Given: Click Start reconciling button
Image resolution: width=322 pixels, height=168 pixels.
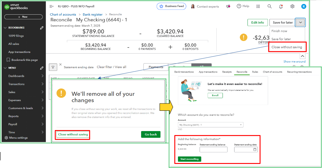Looking at the screenshot, I should coord(189,159).
